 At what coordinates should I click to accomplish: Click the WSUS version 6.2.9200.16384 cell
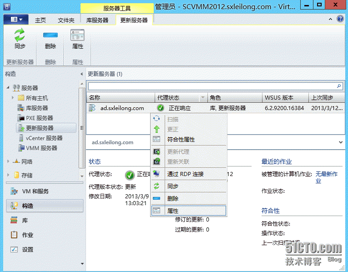(284, 108)
